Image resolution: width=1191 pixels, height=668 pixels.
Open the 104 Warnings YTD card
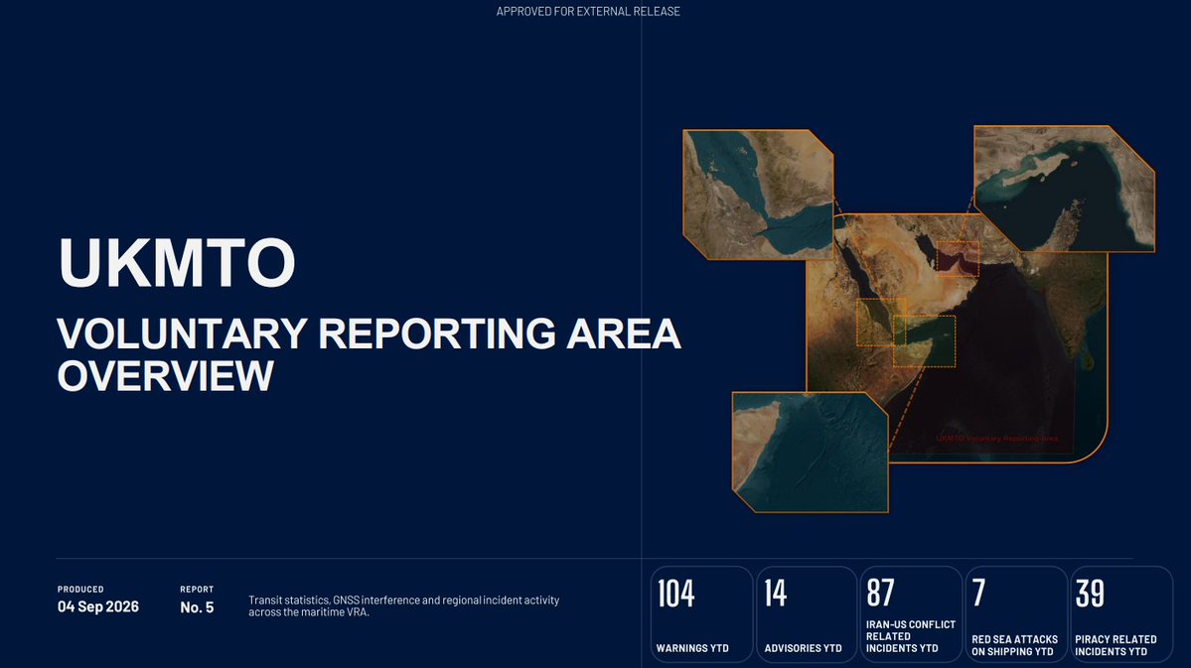701,614
